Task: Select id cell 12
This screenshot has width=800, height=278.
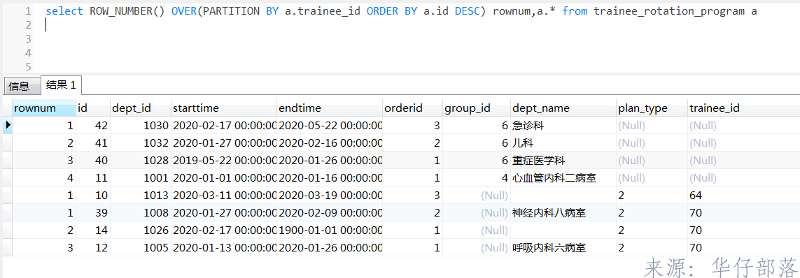Action: coord(93,248)
